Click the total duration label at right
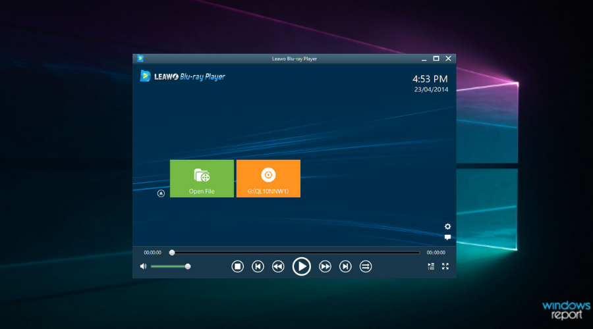Image resolution: width=593 pixels, height=329 pixels. click(436, 252)
